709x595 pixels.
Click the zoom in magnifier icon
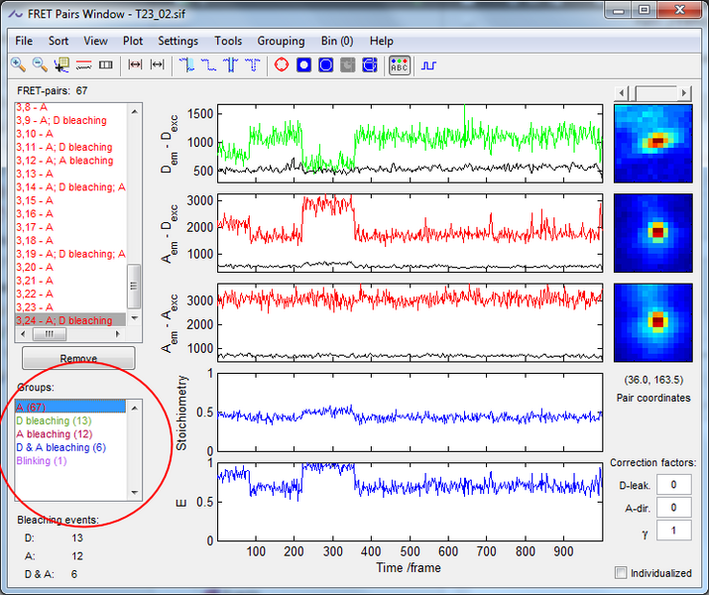pyautogui.click(x=18, y=65)
